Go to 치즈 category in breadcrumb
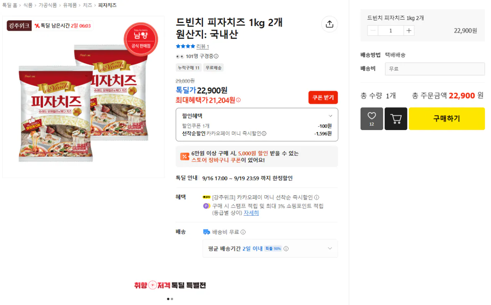Viewport: 491px width, 305px height. (87, 5)
